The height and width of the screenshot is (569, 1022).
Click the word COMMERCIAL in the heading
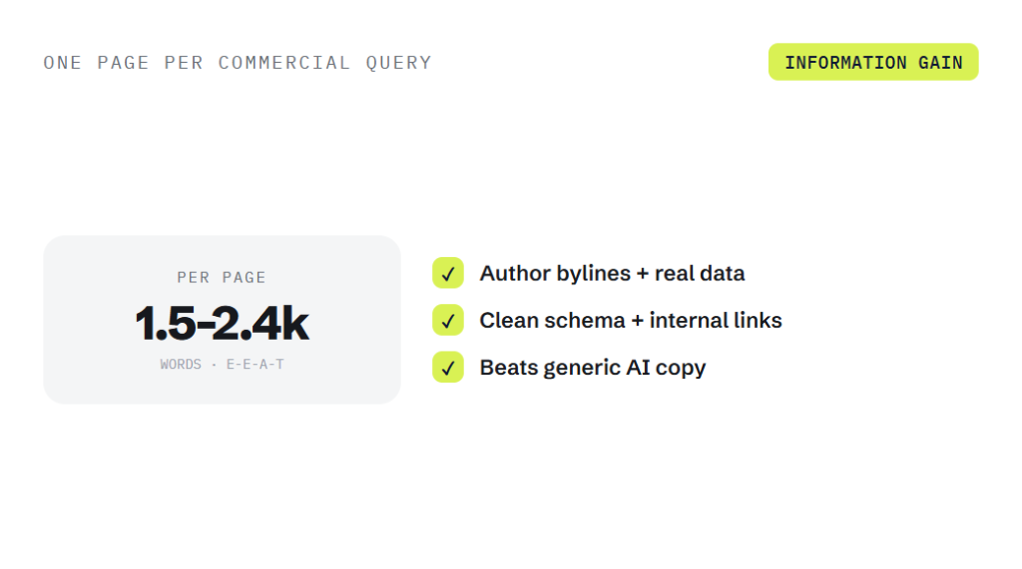(284, 63)
